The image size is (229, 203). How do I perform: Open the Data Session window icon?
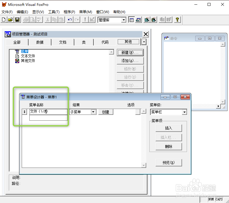(x=138, y=20)
